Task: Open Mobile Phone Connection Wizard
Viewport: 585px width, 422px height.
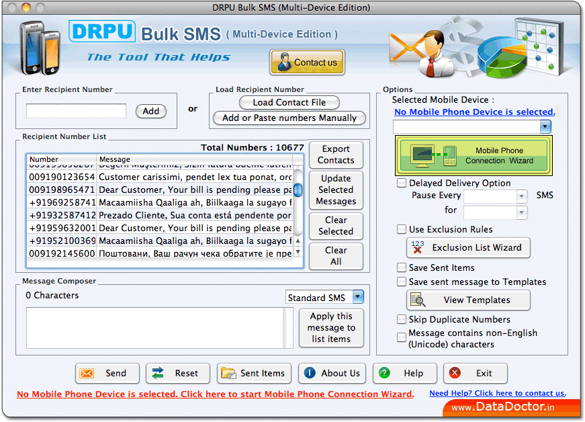Action: (x=474, y=156)
